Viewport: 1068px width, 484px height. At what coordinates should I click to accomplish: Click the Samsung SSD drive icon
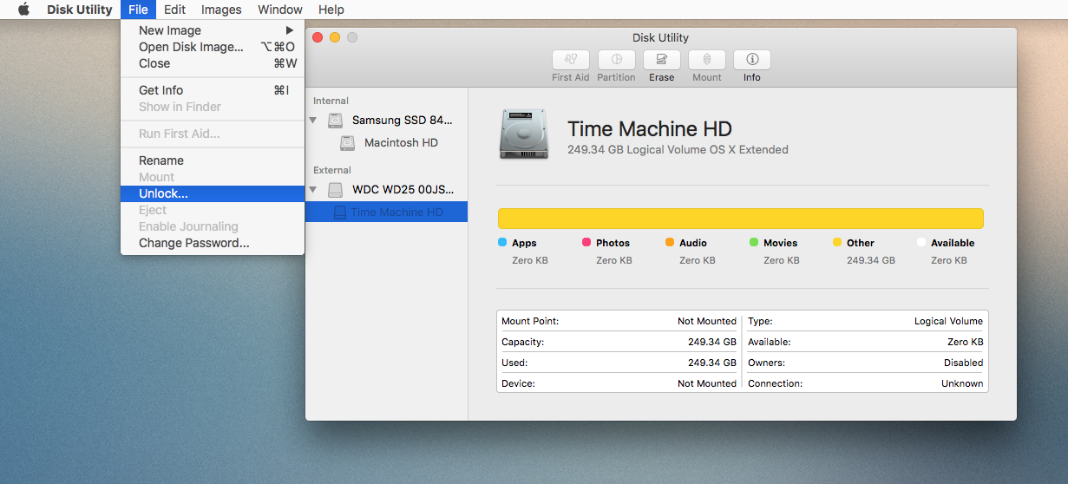335,121
